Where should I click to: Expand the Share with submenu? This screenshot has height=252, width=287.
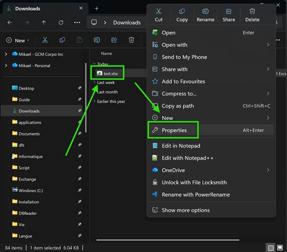click(268, 69)
